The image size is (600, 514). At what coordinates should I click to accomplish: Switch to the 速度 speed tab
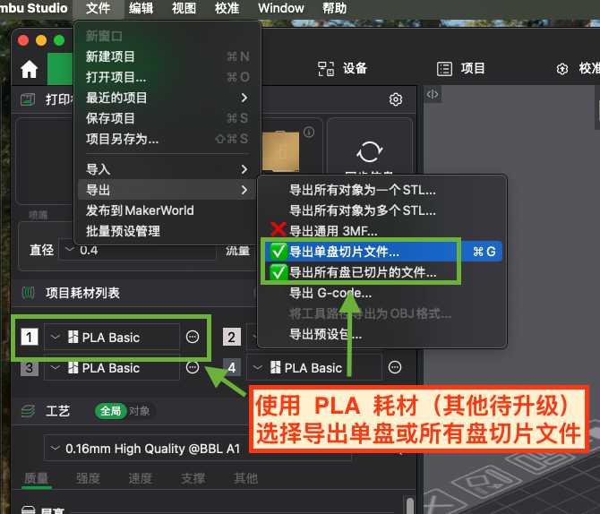(x=140, y=478)
